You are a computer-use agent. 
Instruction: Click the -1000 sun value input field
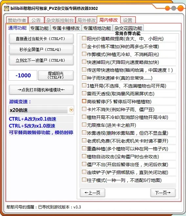23,75
